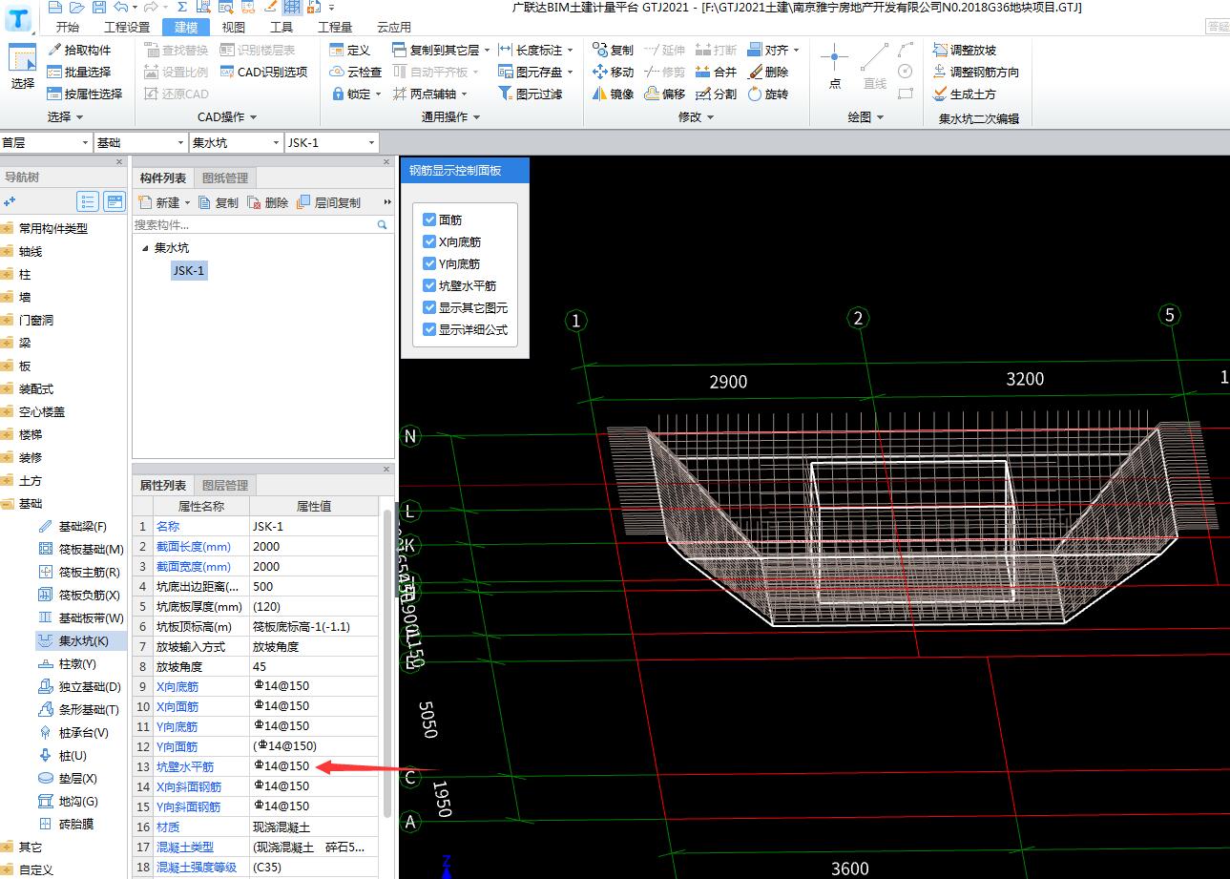Open the 工程量 ribbon tab
This screenshot has width=1230, height=879.
335,28
